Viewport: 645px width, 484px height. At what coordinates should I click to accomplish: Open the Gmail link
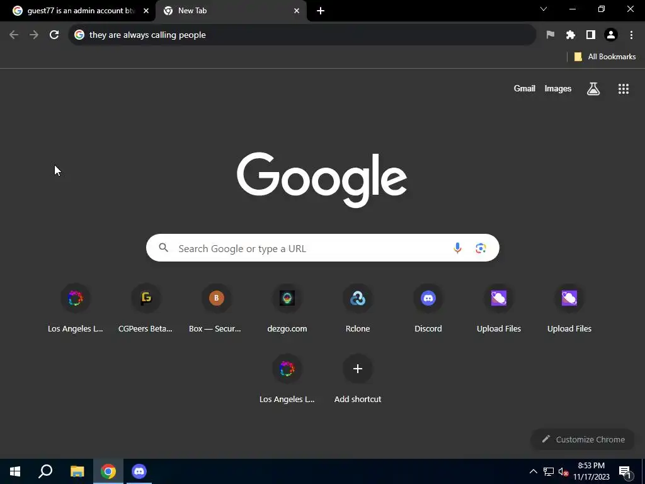click(524, 88)
